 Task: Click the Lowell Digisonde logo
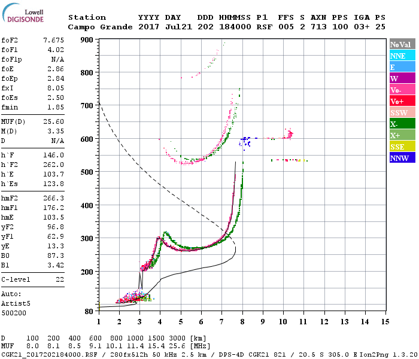click(x=23, y=13)
